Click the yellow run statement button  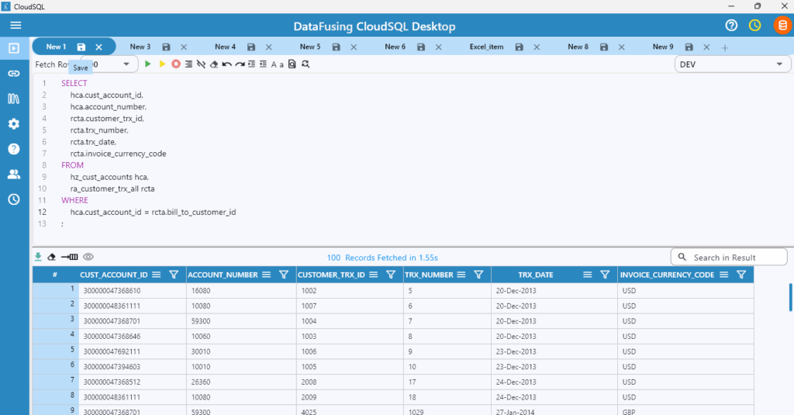[x=162, y=64]
